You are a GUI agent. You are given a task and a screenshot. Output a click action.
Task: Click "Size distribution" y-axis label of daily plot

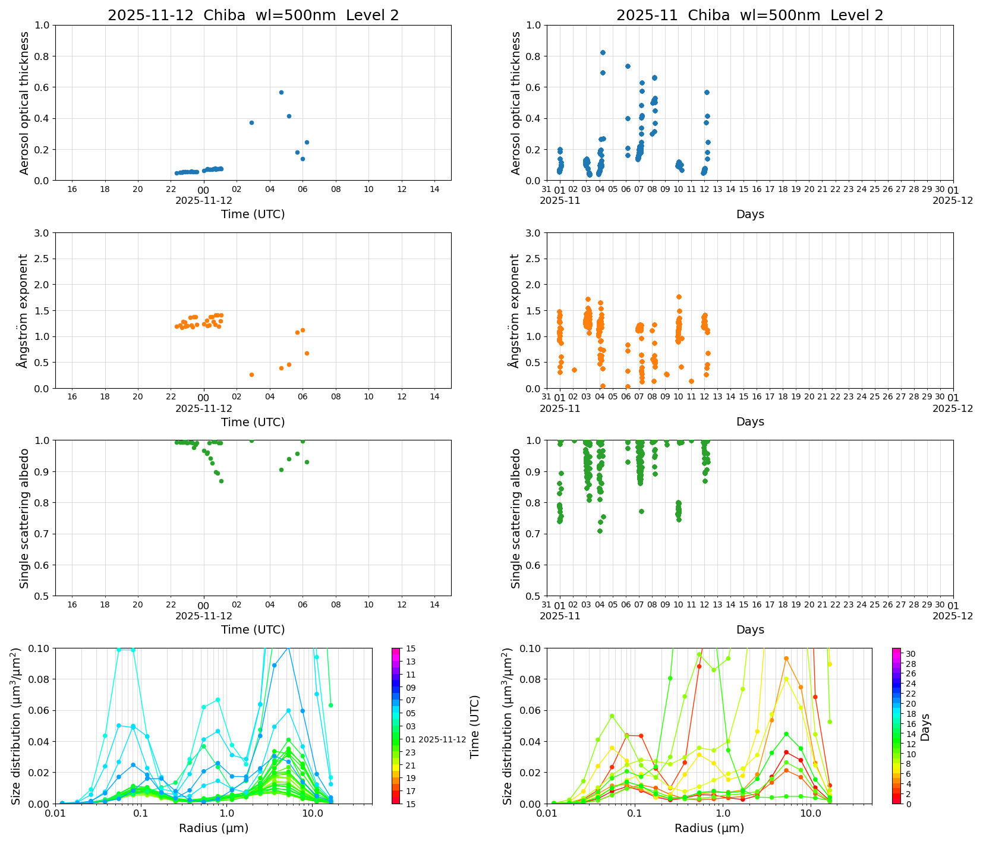click(x=16, y=726)
